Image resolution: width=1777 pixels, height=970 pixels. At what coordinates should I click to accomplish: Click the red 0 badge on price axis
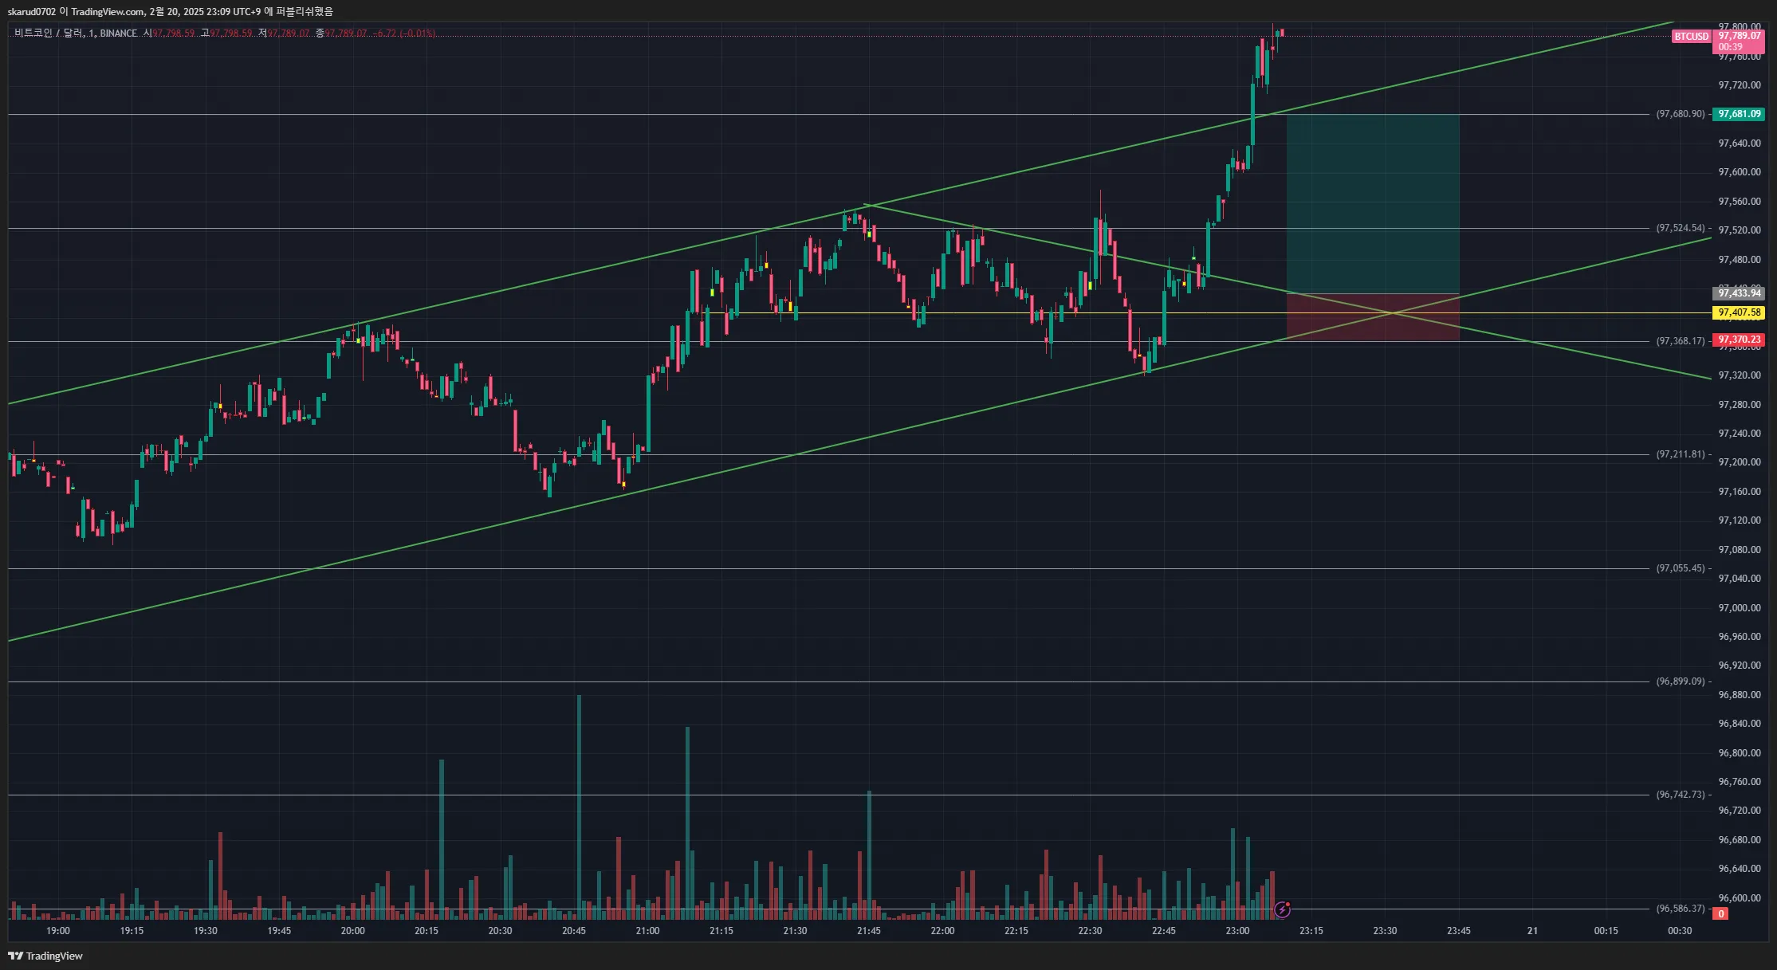pyautogui.click(x=1721, y=913)
